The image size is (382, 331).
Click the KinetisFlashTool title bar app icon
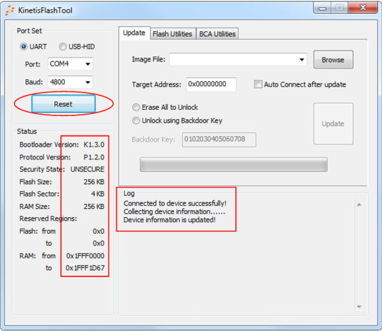(x=10, y=10)
